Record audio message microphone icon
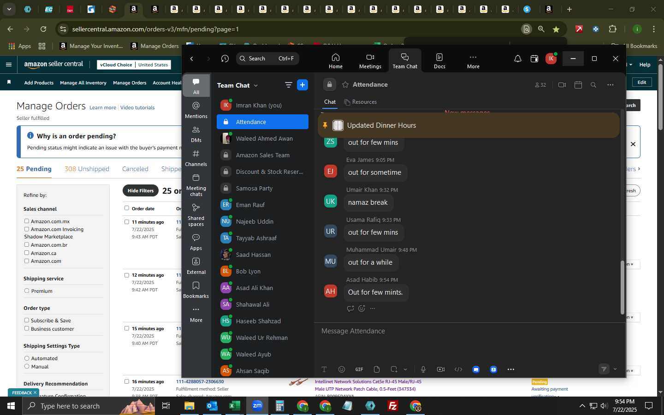 (423, 369)
